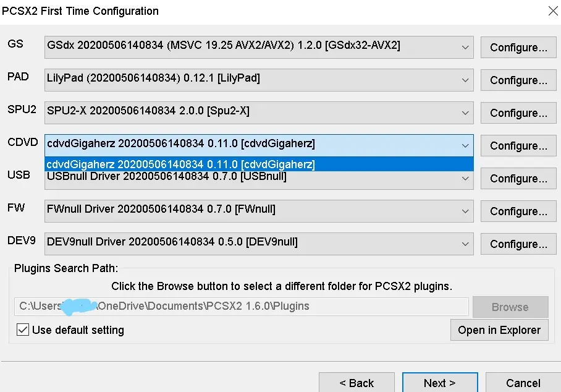
Task: Go to Next configuration step
Action: click(439, 383)
